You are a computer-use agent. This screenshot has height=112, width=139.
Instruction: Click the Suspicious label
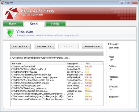point(114,97)
